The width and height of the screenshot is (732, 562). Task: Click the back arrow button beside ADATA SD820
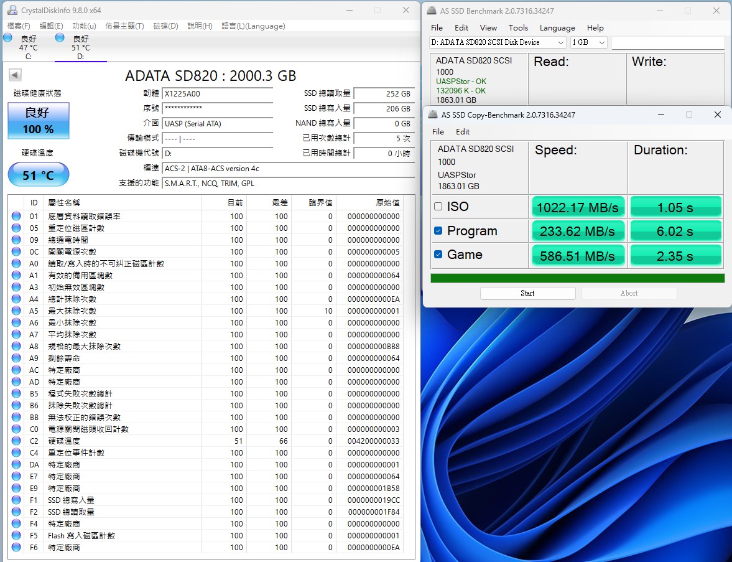pos(15,75)
